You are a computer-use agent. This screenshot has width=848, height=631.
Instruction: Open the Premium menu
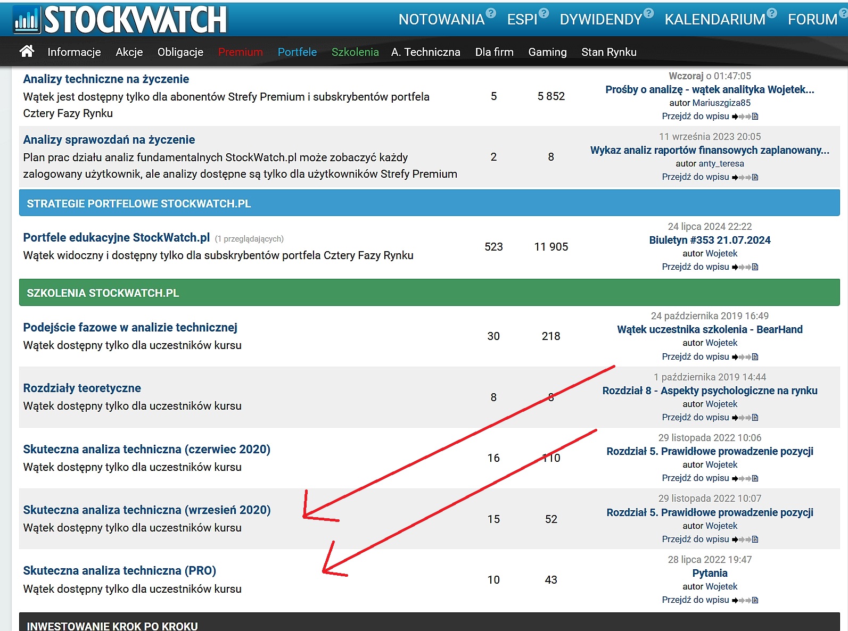(241, 52)
